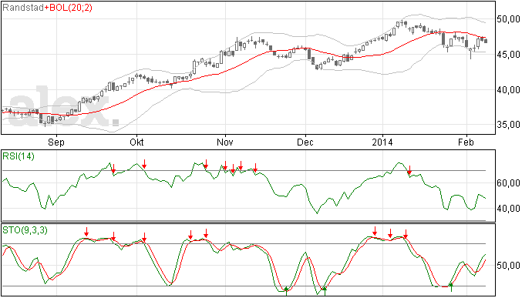Click the STO(9,3,3) panel label
The height and width of the screenshot is (298, 532).
pyautogui.click(x=25, y=230)
